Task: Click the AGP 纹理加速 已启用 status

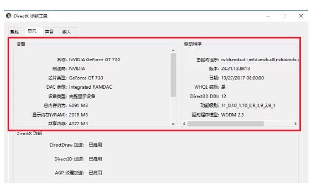Action: click(x=95, y=173)
